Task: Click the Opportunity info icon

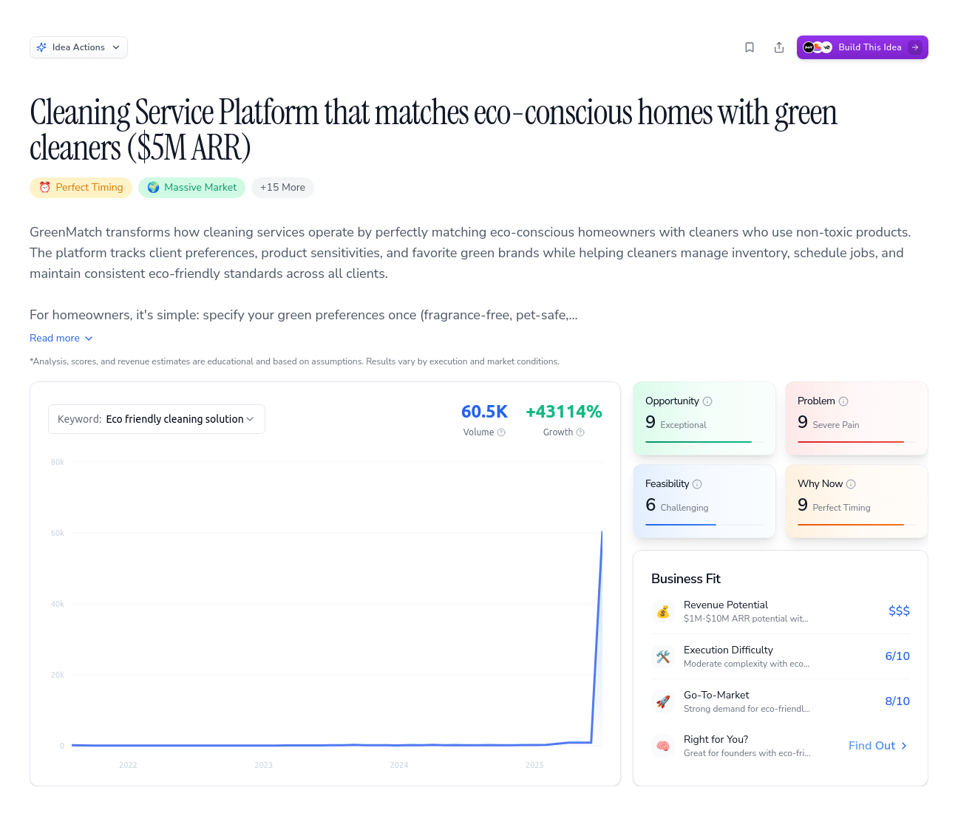Action: (707, 401)
